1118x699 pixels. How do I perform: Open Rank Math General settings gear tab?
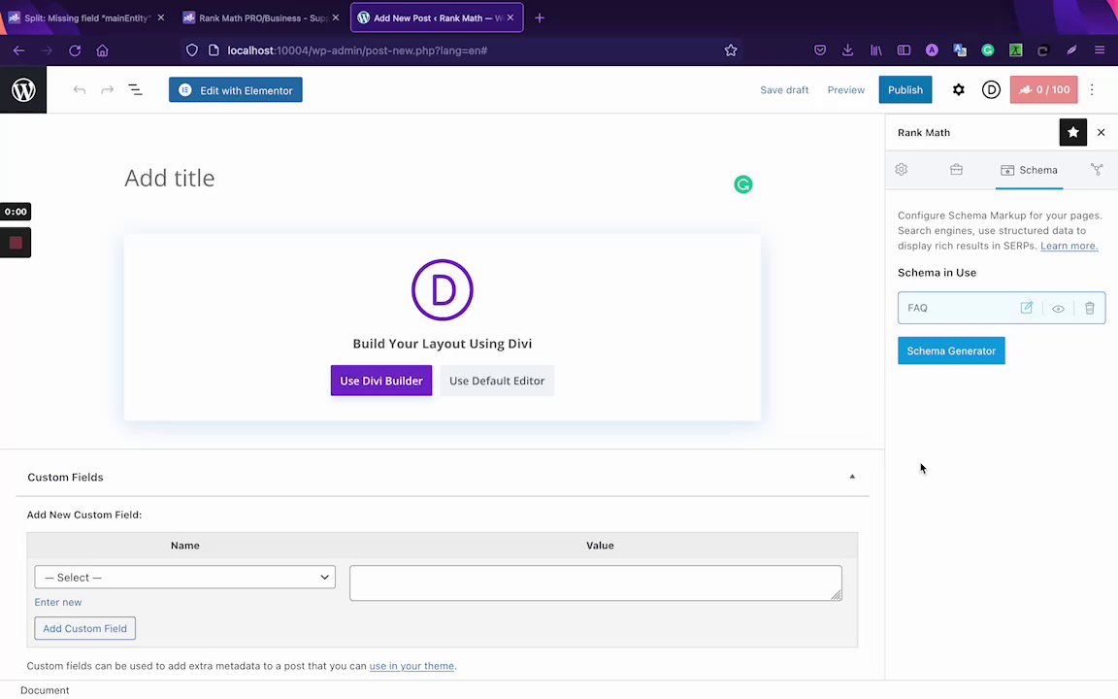point(902,170)
